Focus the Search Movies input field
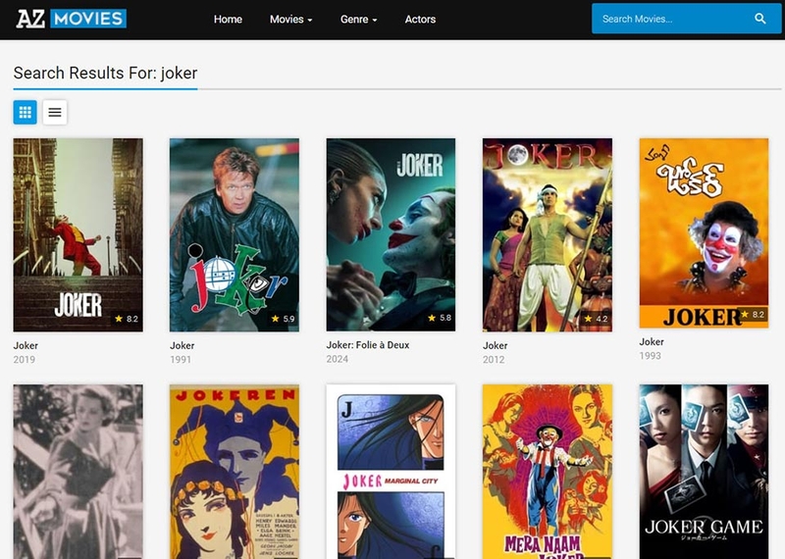 click(x=671, y=19)
